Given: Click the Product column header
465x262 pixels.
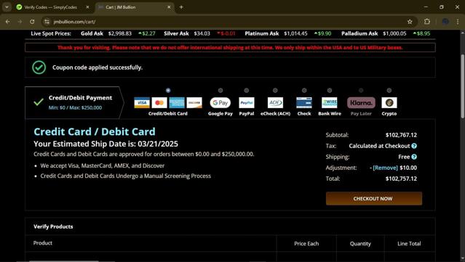Looking at the screenshot, I should 43,243.
